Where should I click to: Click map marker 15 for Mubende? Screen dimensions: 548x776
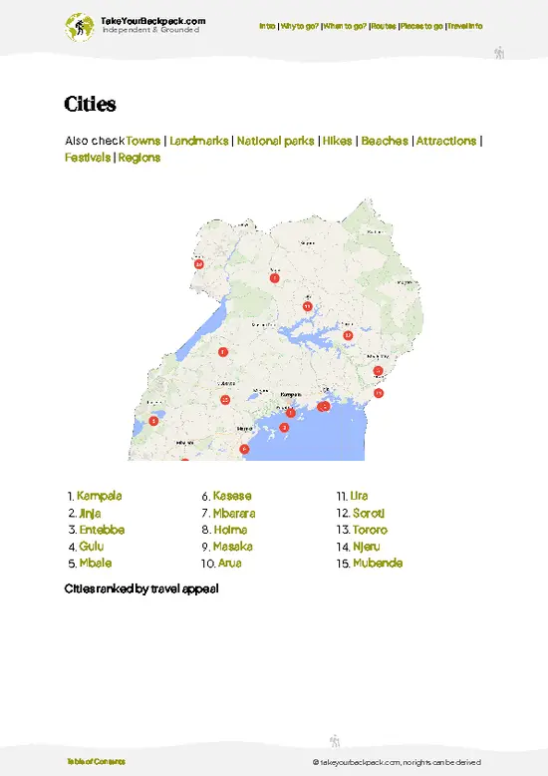click(x=225, y=399)
